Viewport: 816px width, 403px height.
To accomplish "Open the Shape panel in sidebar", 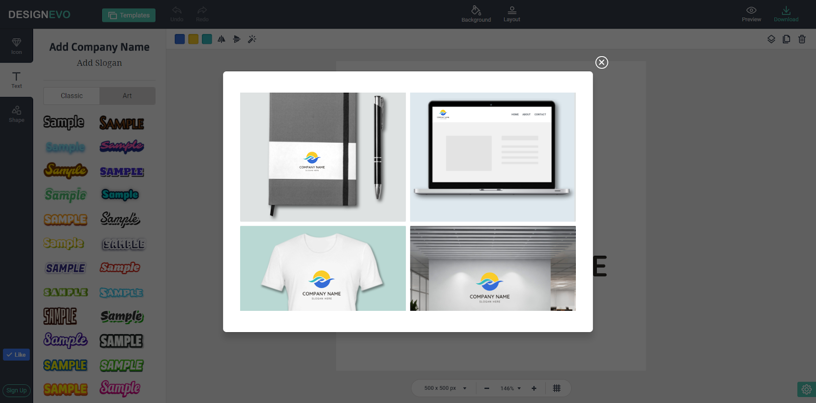I will pyautogui.click(x=16, y=114).
